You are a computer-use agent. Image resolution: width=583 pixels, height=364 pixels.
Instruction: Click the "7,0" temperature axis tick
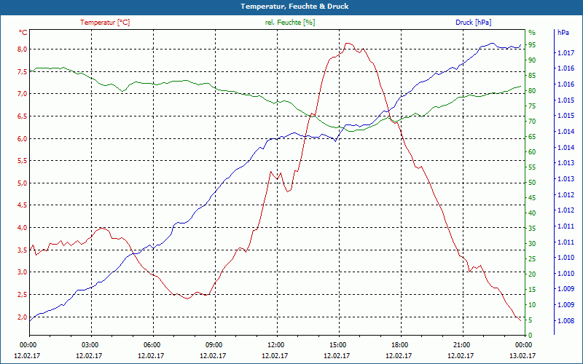point(22,94)
